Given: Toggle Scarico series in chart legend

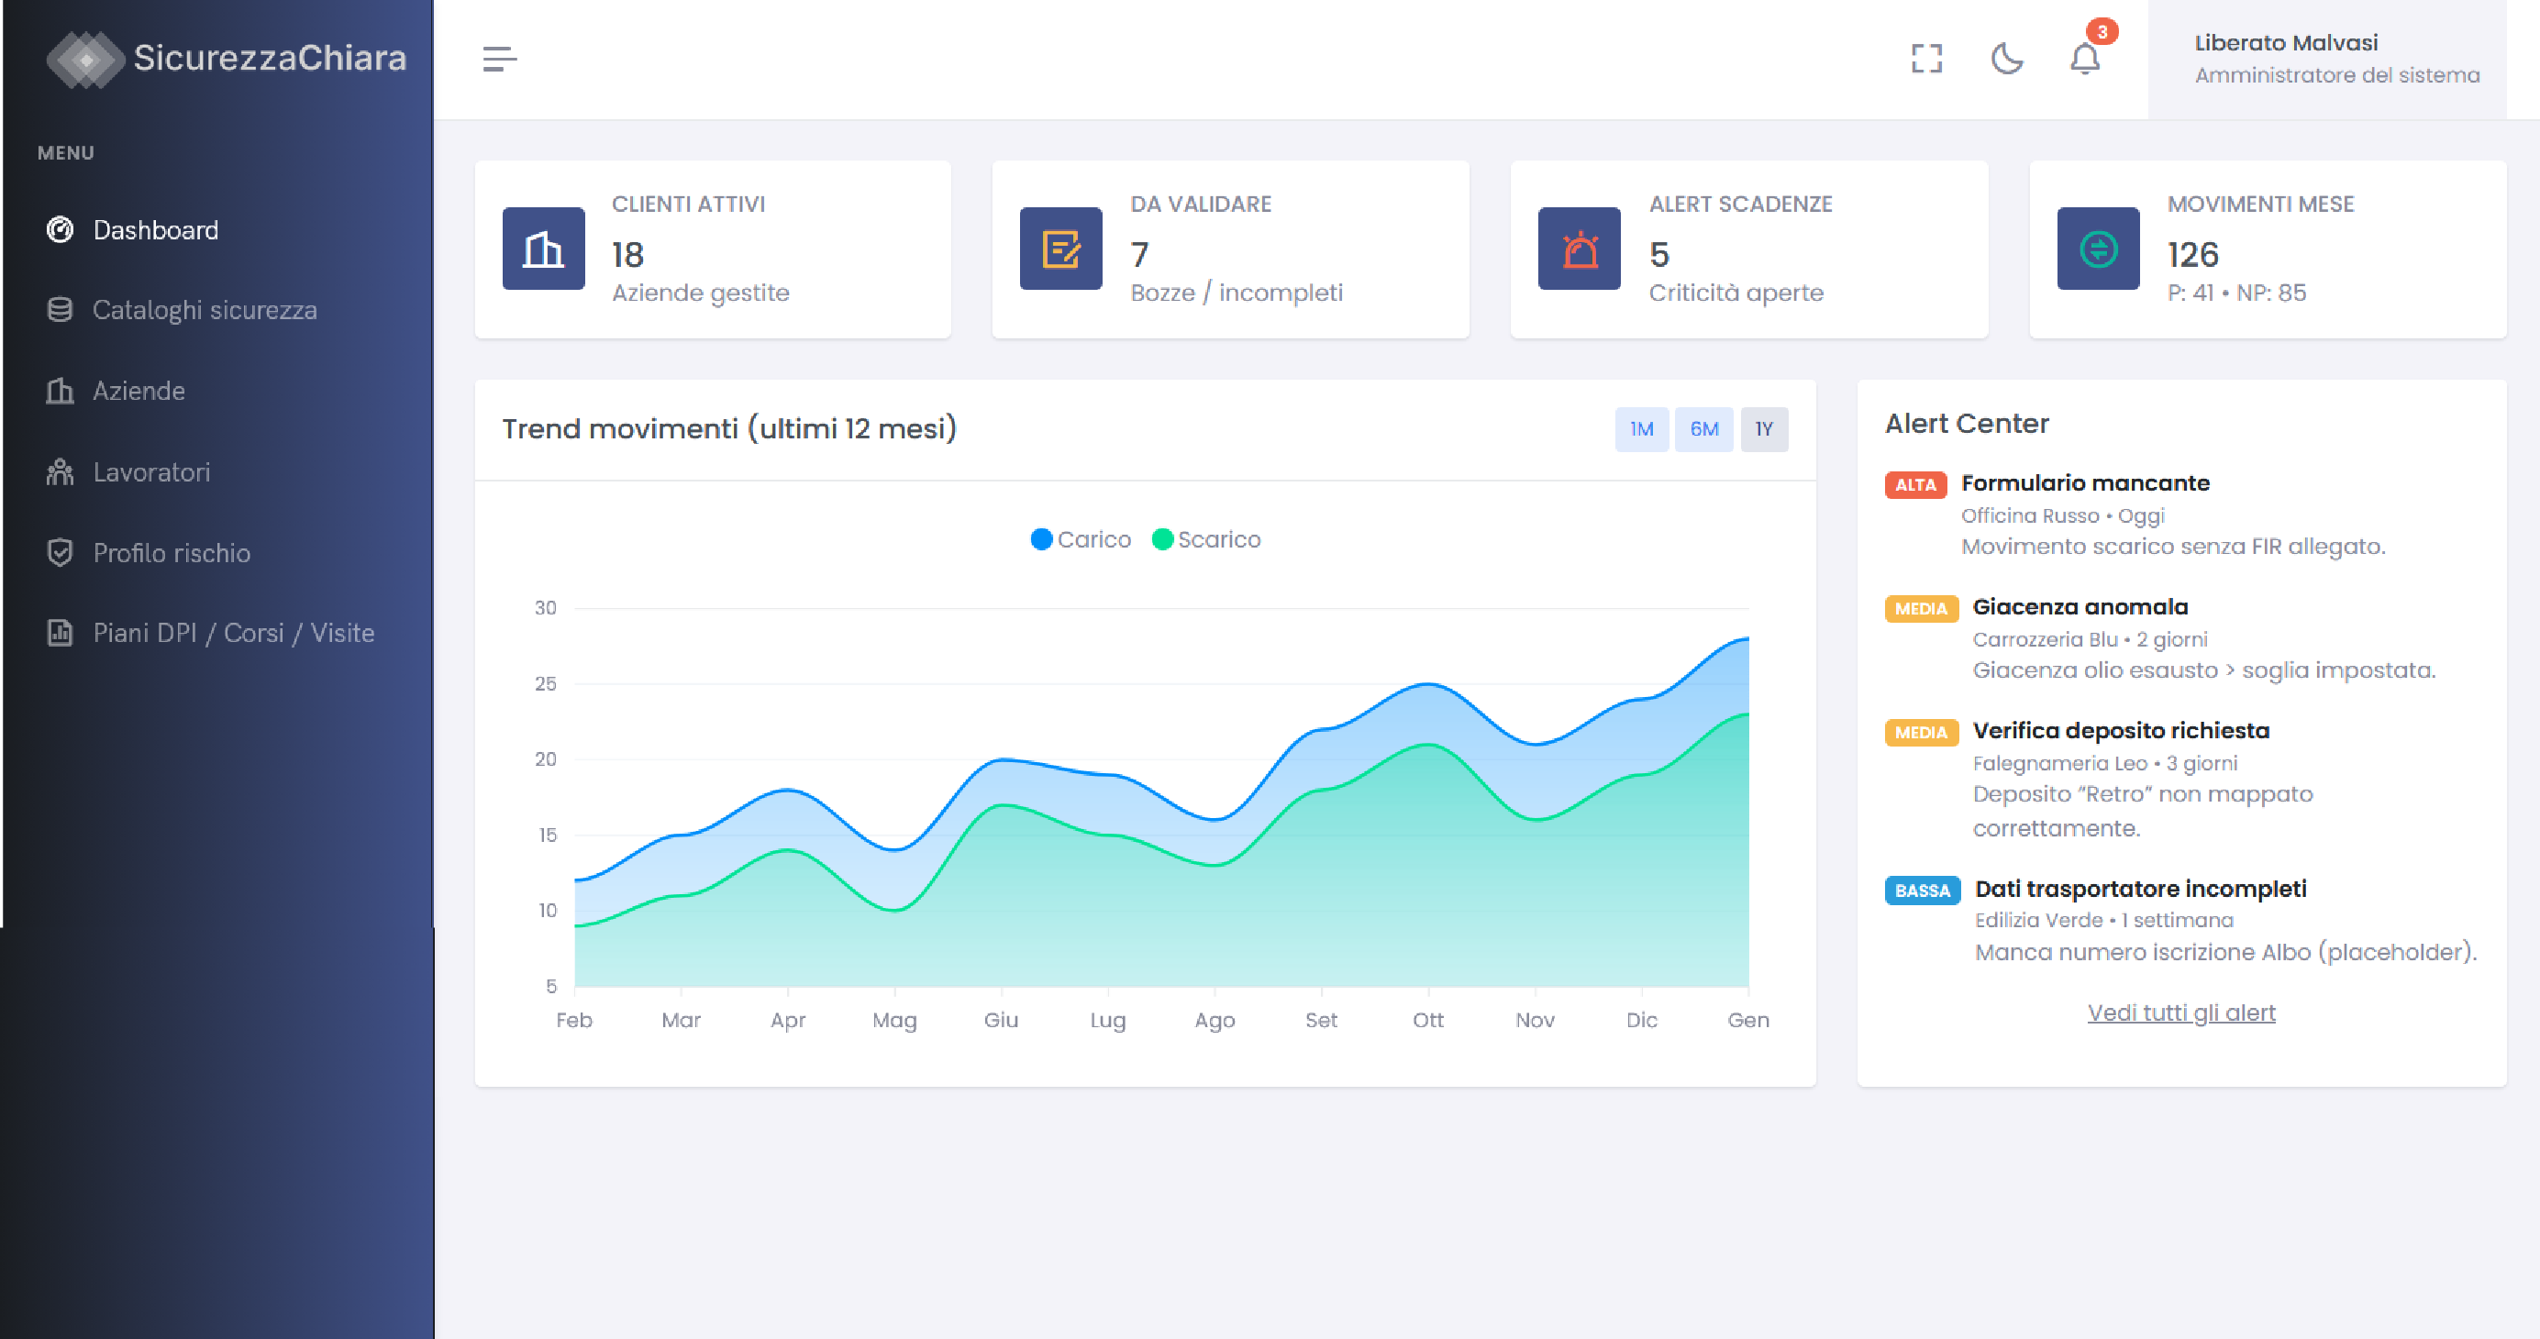Looking at the screenshot, I should tap(1206, 539).
